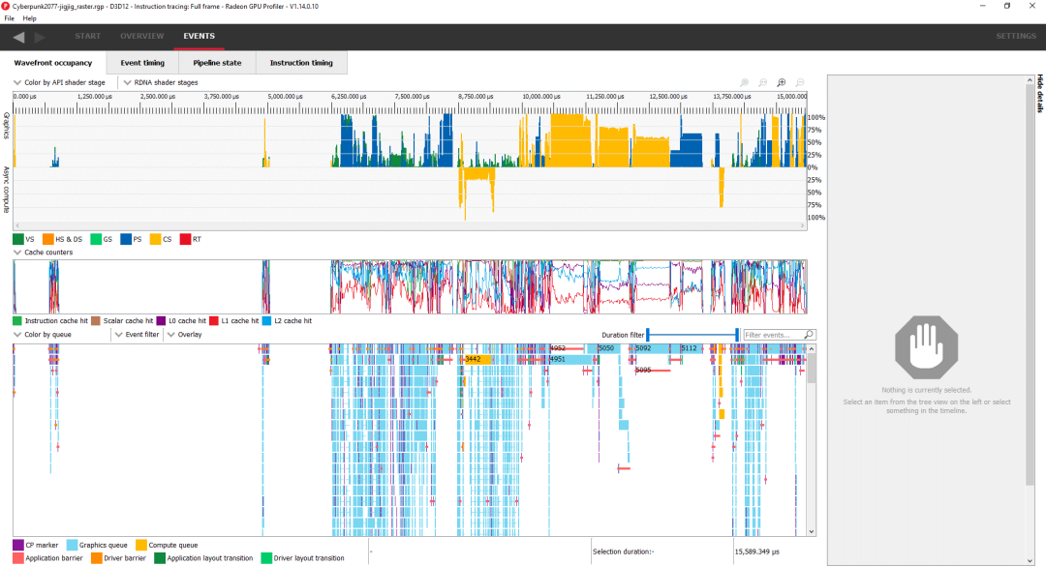Open the OVERVIEW tab

coord(142,36)
